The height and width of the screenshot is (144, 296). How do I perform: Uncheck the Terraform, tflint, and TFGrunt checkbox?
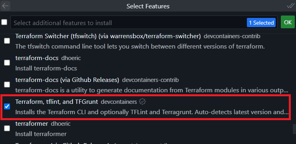click(7, 107)
